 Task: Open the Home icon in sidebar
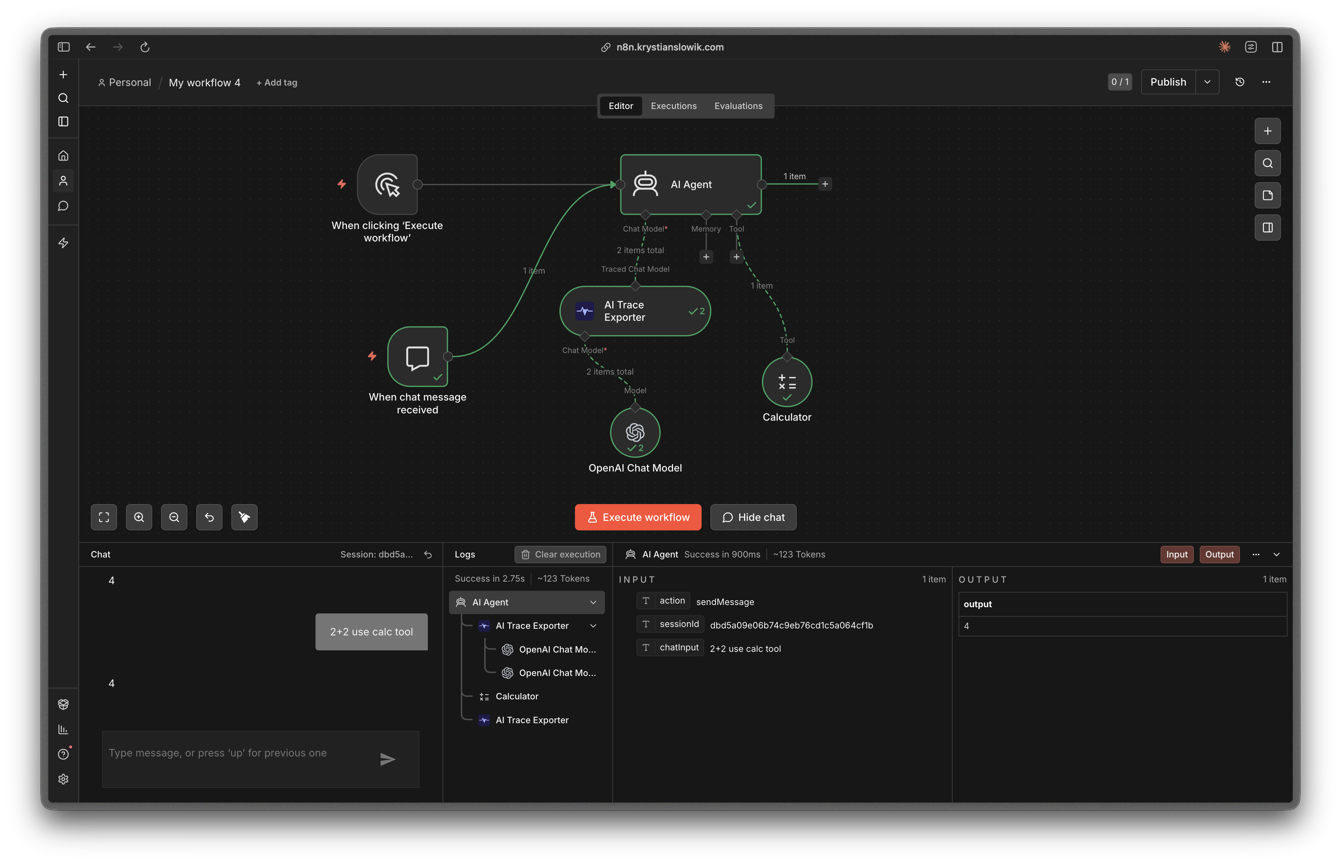tap(63, 155)
